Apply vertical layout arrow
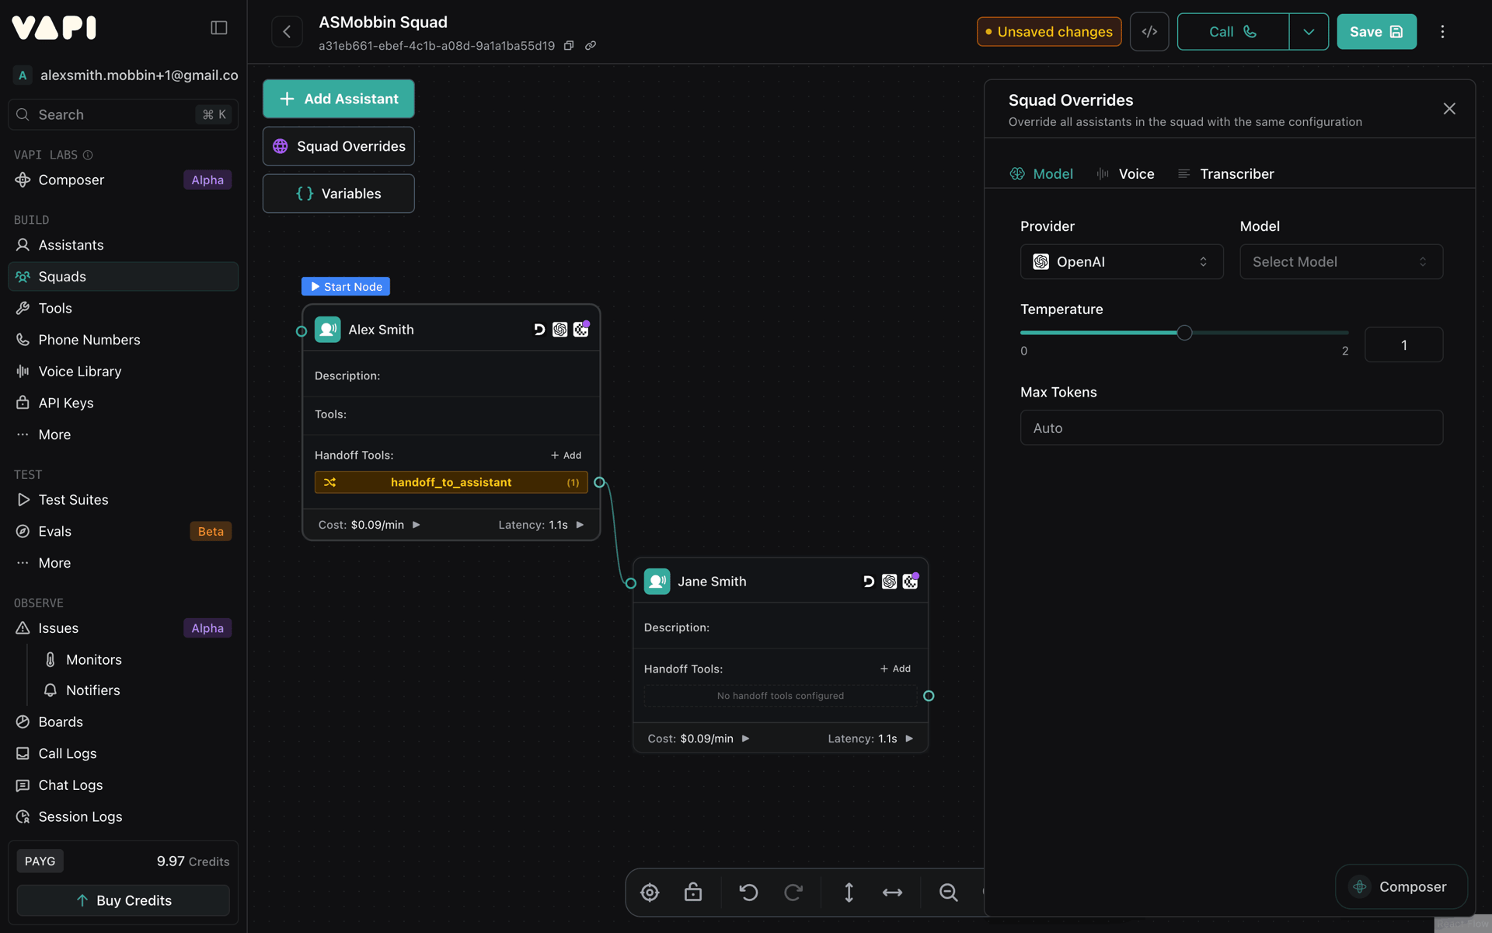 [849, 893]
